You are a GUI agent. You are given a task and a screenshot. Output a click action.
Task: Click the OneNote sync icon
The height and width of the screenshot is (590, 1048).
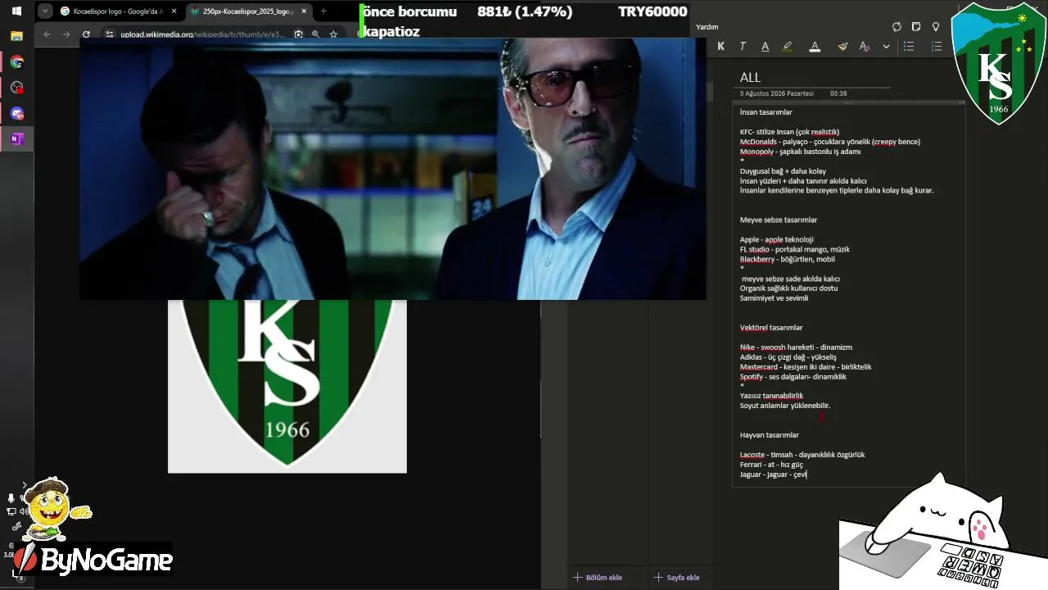tap(897, 27)
